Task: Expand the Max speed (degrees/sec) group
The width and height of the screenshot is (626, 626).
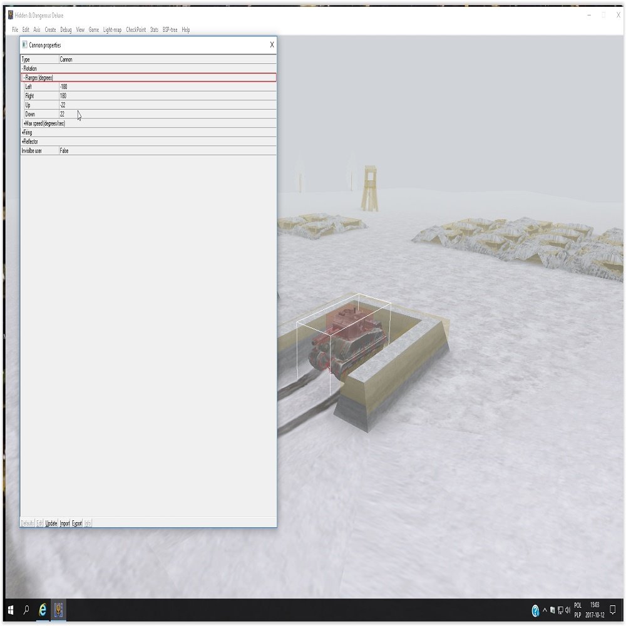Action: pyautogui.click(x=25, y=123)
